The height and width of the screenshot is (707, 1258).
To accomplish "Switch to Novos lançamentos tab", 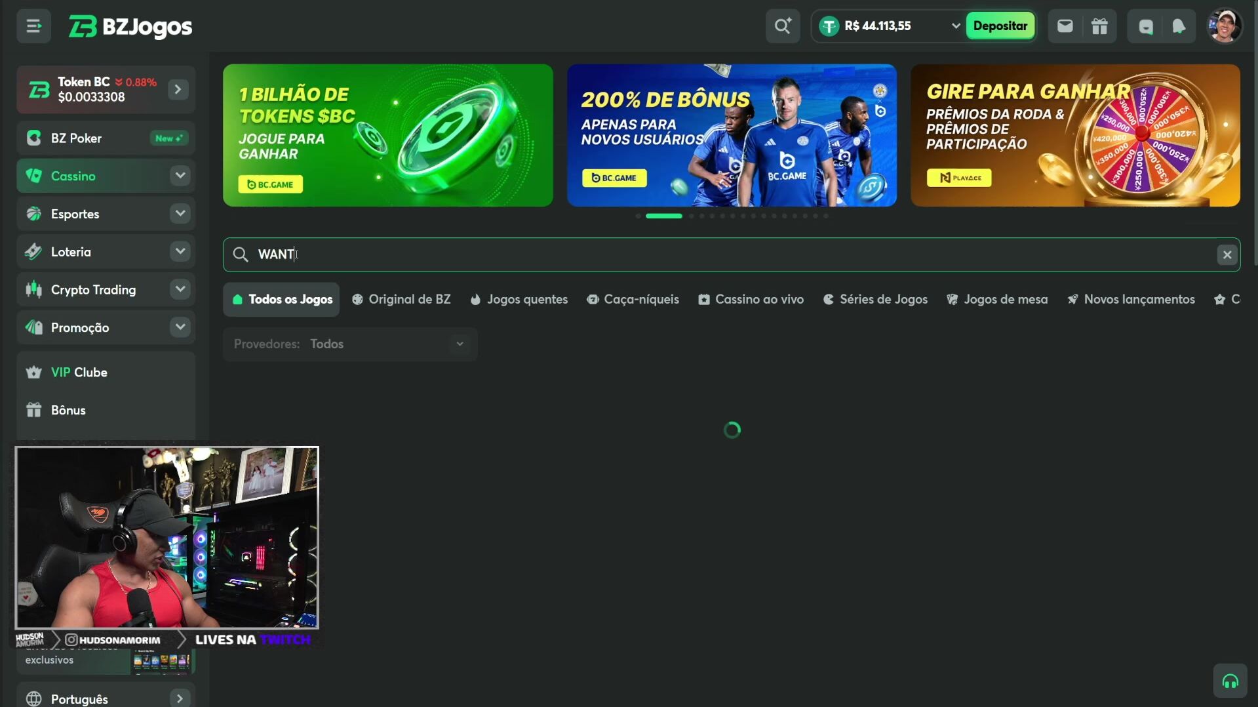I will click(x=1131, y=300).
